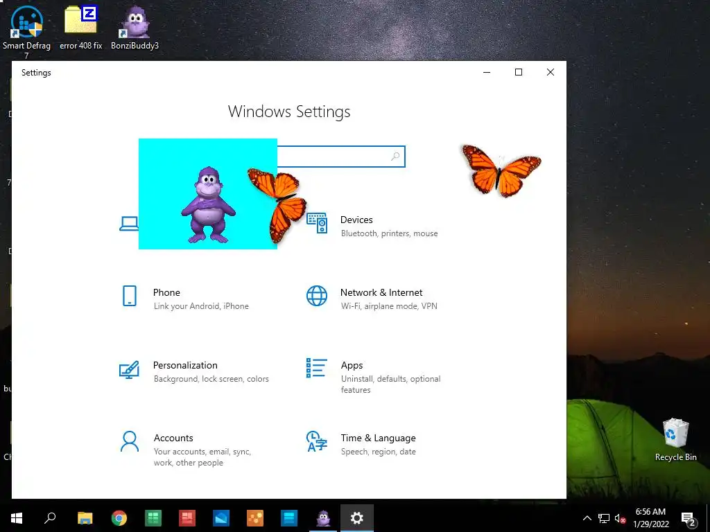710x532 pixels.
Task: Click 'Wi-Fi, airplane mode, VPN' text
Action: pyautogui.click(x=389, y=306)
